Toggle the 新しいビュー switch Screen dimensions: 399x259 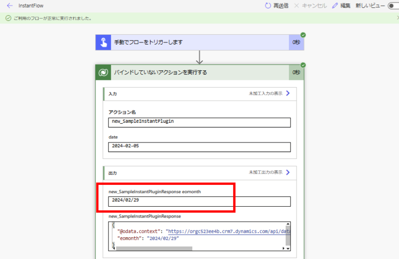coord(393,6)
